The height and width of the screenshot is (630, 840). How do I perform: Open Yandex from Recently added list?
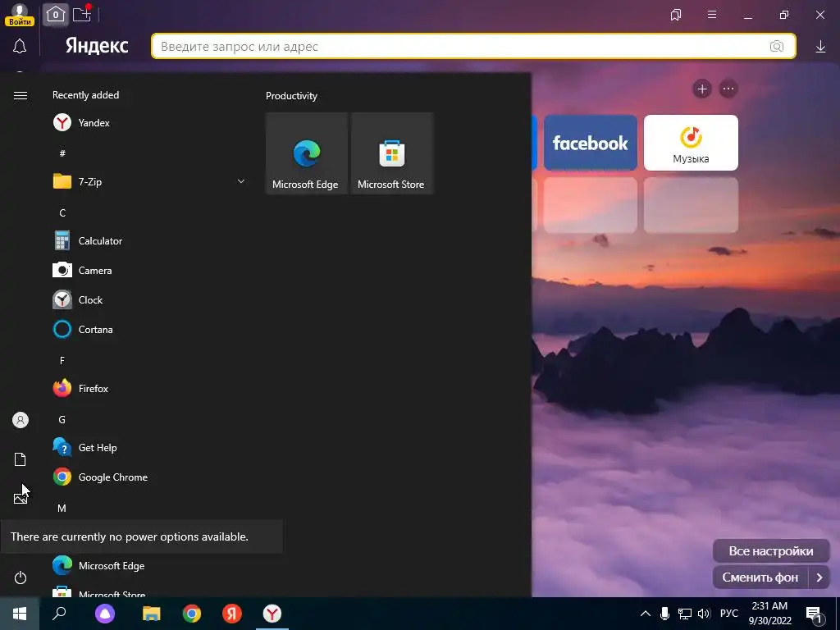click(150, 123)
